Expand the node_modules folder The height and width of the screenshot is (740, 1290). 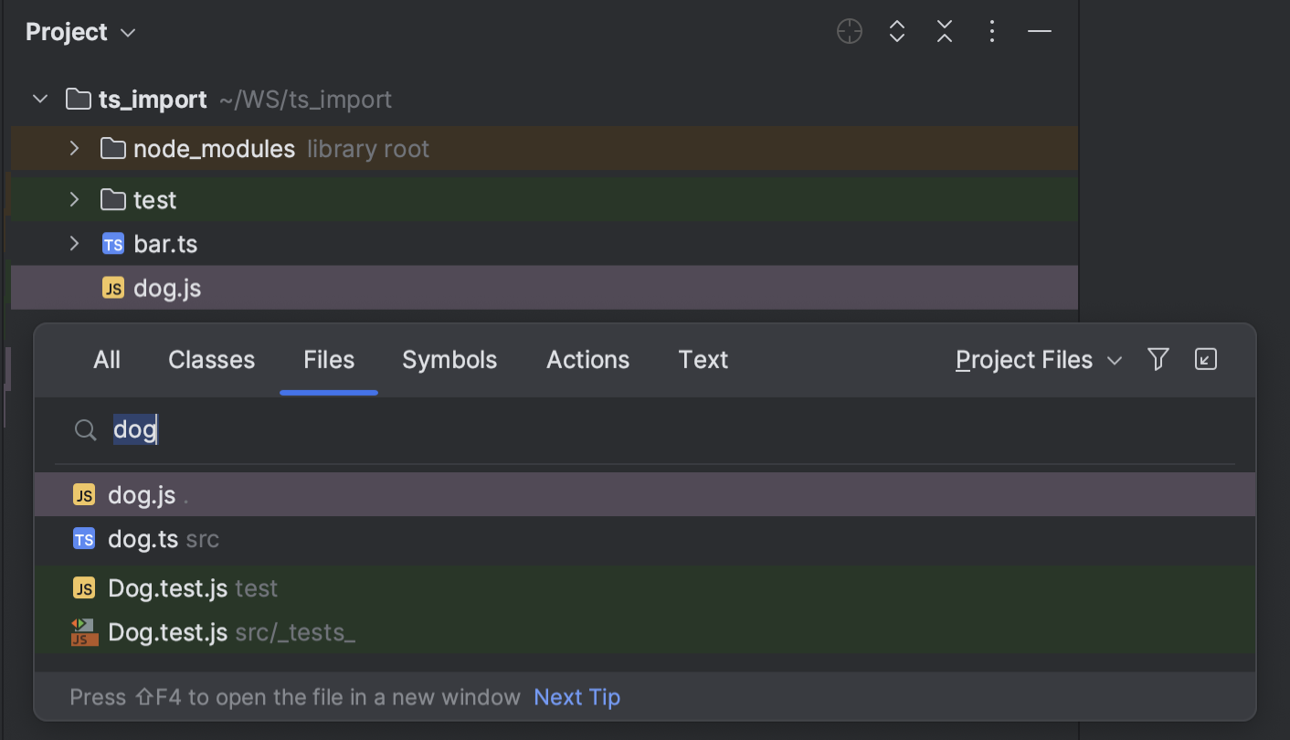pyautogui.click(x=74, y=148)
